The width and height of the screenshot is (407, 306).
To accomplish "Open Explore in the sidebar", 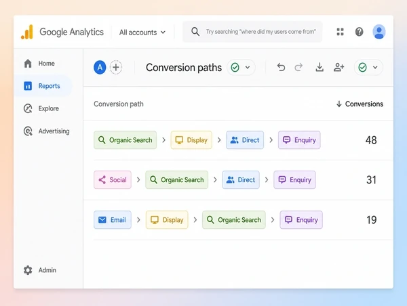I will (43, 108).
